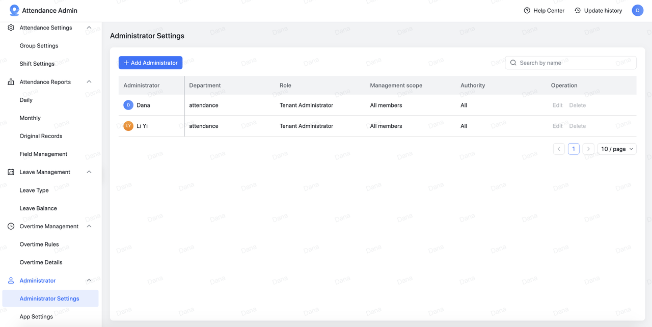
Task: Open the Group Settings menu item
Action: (39, 46)
